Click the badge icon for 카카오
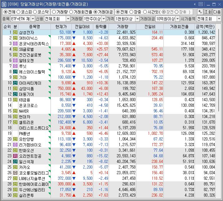The image size is (223, 201). point(15,167)
